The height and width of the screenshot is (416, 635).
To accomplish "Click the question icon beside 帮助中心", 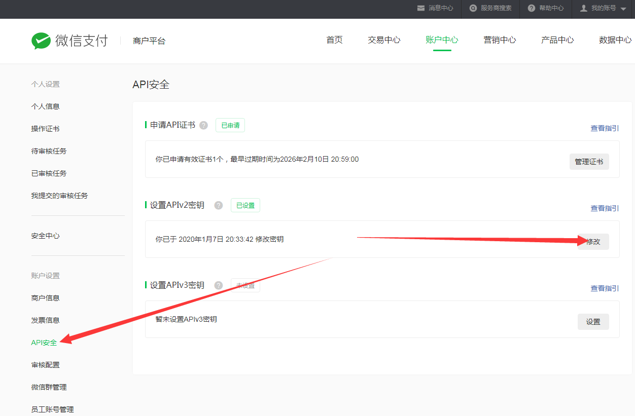I will tap(532, 8).
